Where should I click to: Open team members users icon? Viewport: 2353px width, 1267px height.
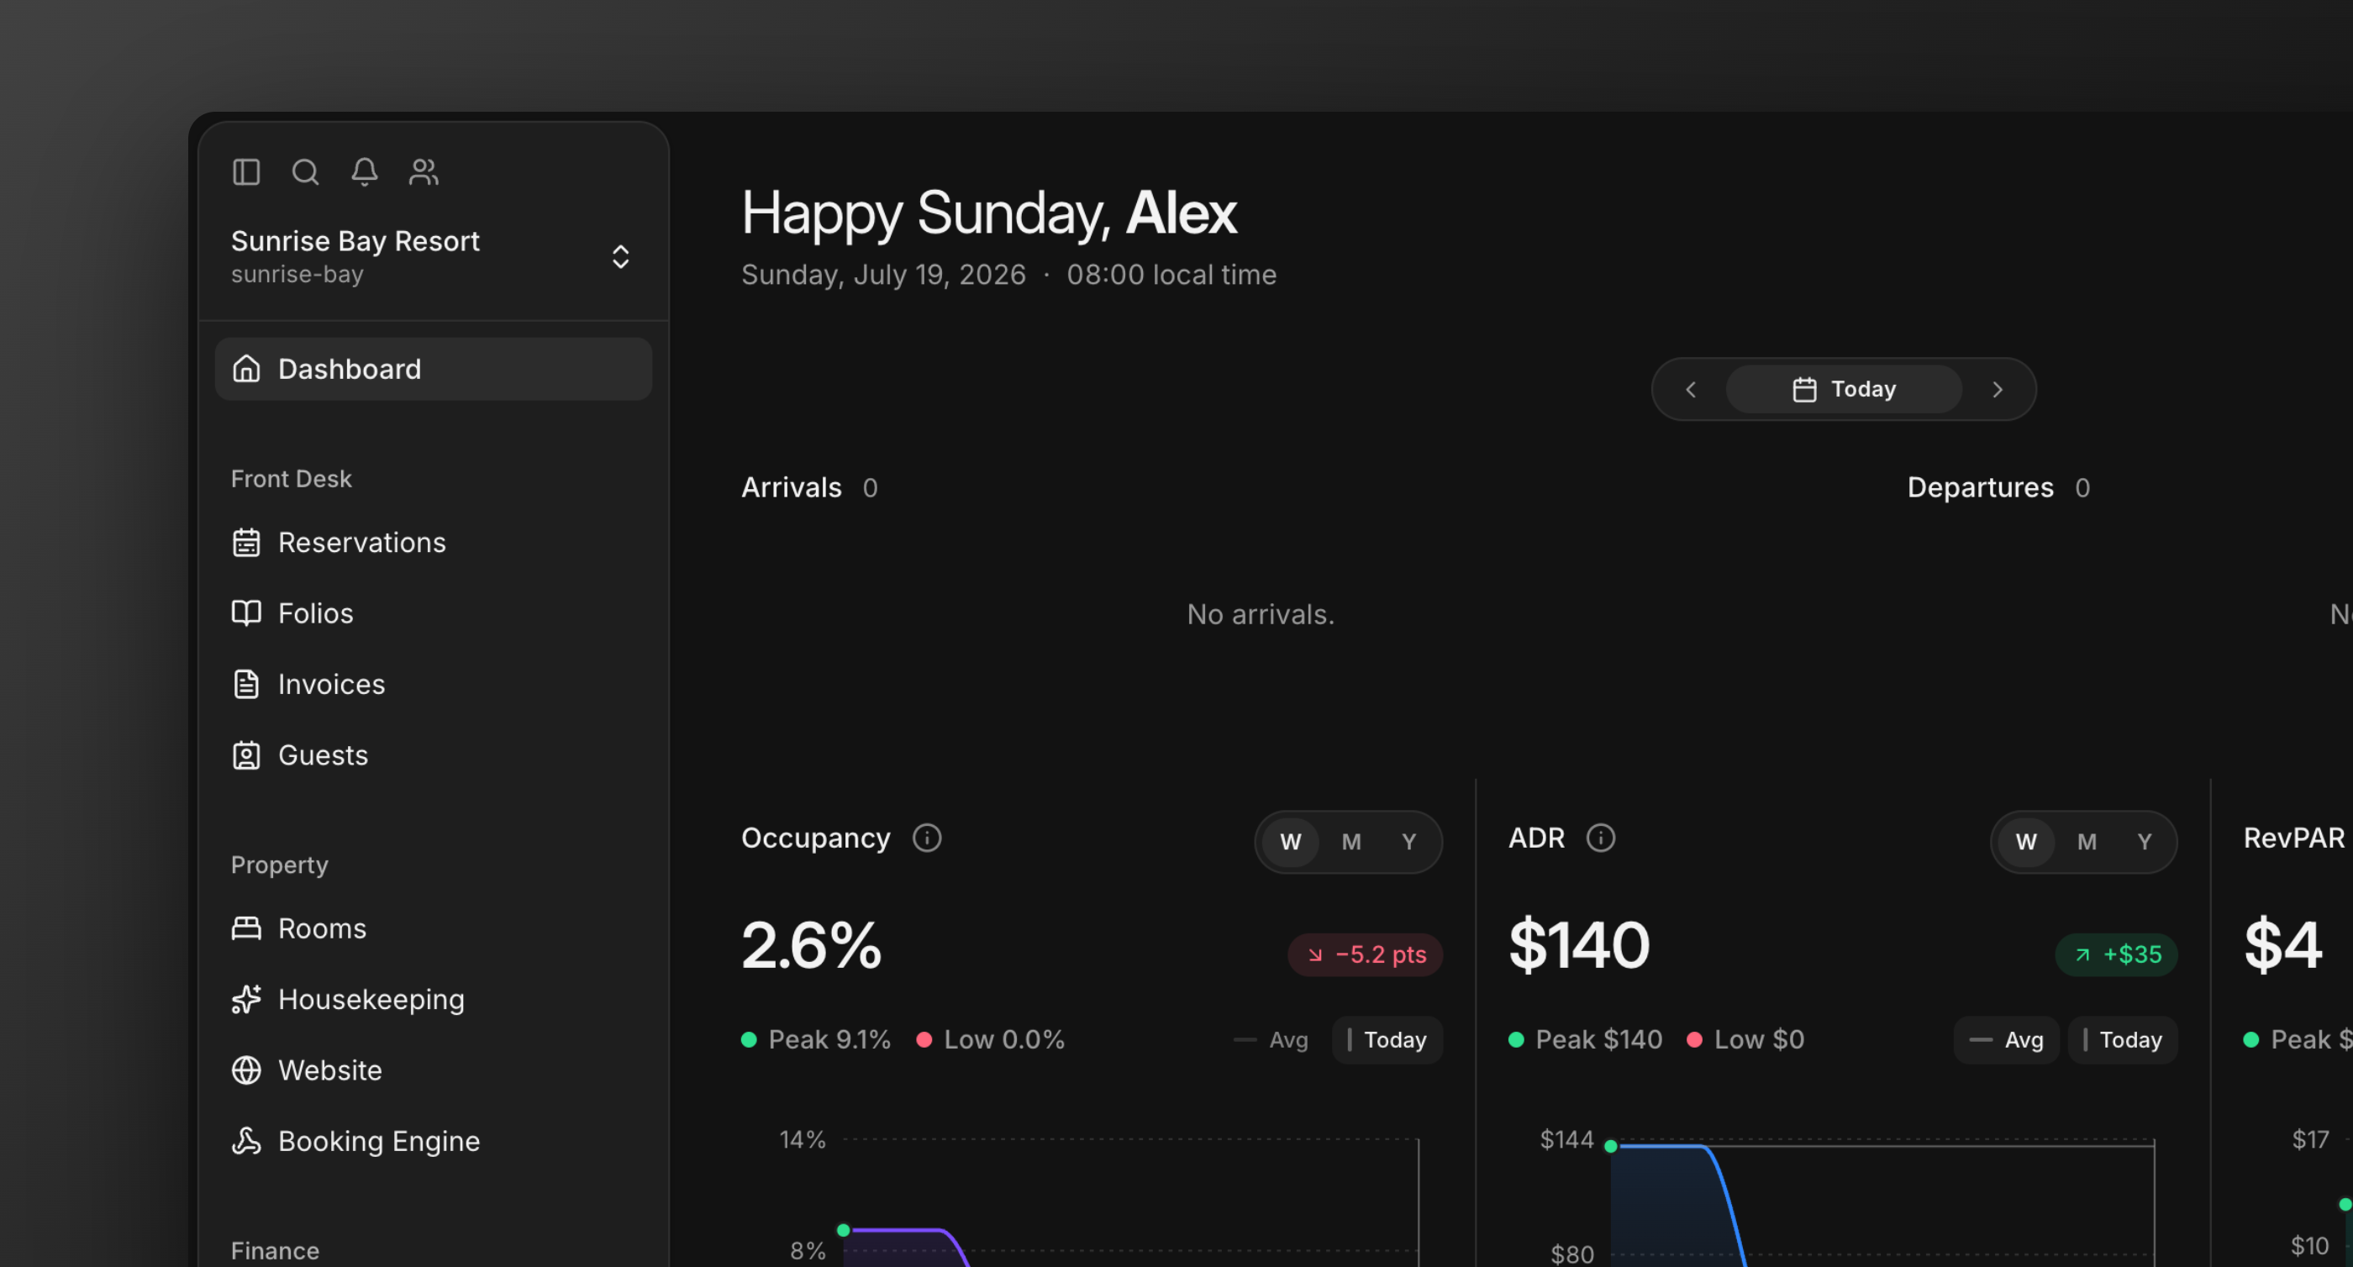(x=424, y=171)
